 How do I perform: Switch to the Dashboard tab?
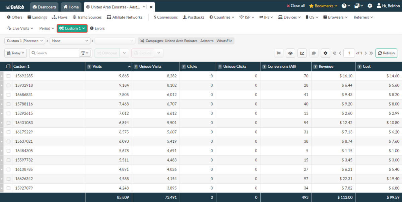44,7
